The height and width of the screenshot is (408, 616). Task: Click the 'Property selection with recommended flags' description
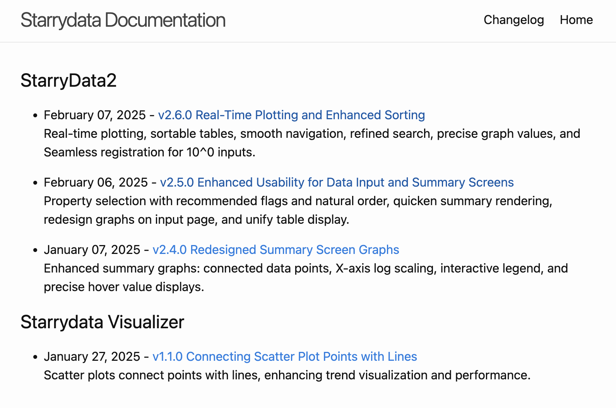pyautogui.click(x=298, y=210)
